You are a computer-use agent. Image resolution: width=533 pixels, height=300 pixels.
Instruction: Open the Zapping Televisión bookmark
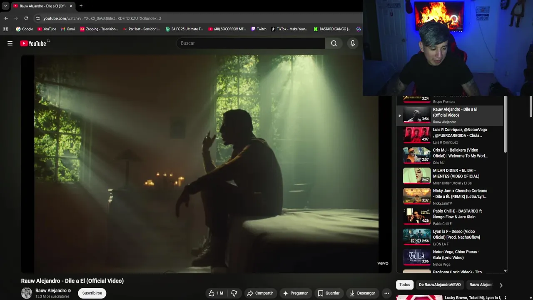[99, 29]
